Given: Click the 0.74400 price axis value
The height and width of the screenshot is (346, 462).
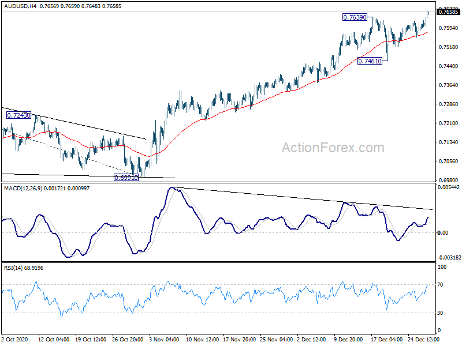Looking at the screenshot, I should click(449, 66).
